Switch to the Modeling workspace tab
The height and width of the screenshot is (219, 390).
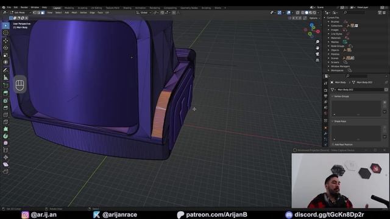(x=69, y=8)
